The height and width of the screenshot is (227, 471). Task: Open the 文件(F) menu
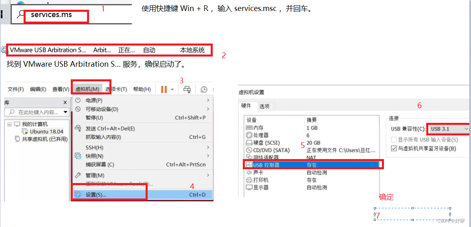click(x=15, y=89)
